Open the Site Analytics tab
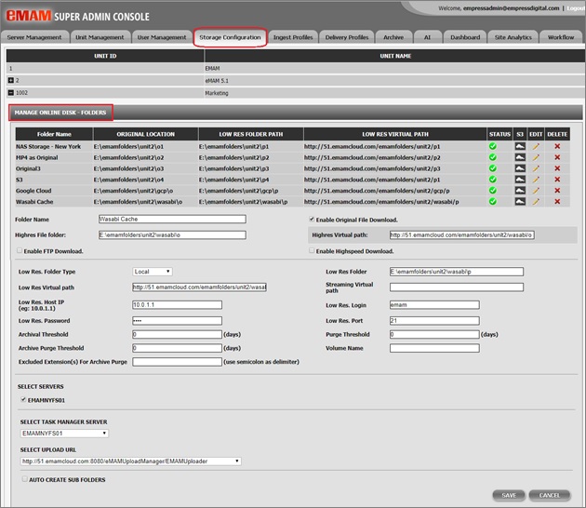Viewport: 586px width, 508px height. click(513, 37)
